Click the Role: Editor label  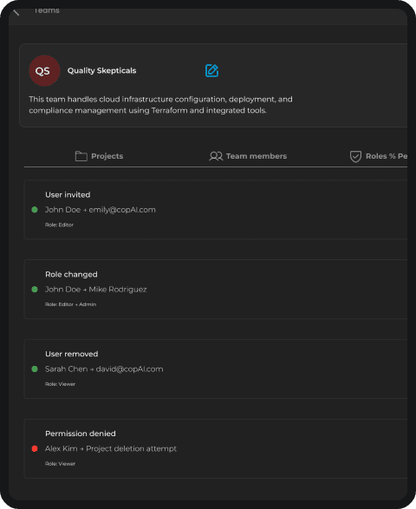tap(60, 225)
